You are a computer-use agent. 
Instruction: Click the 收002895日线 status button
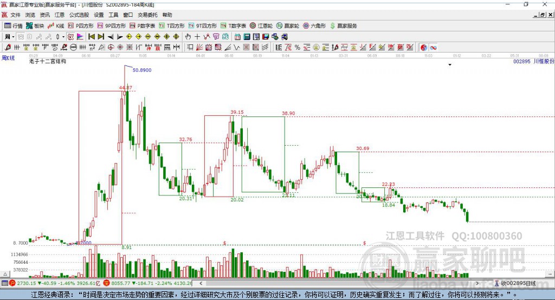(515, 283)
